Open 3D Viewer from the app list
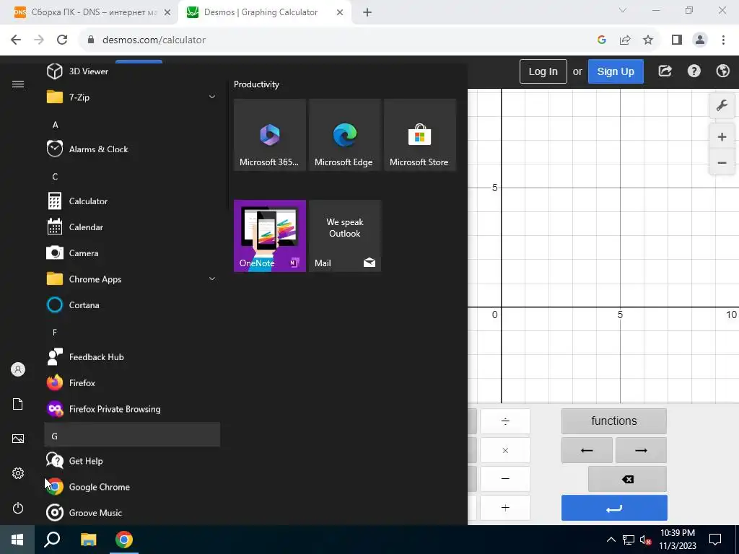This screenshot has width=739, height=554. [x=132, y=71]
